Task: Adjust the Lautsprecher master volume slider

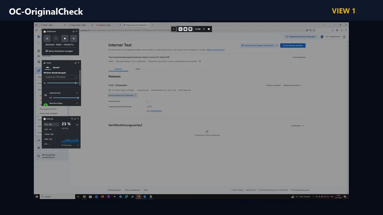Action: coord(63,83)
